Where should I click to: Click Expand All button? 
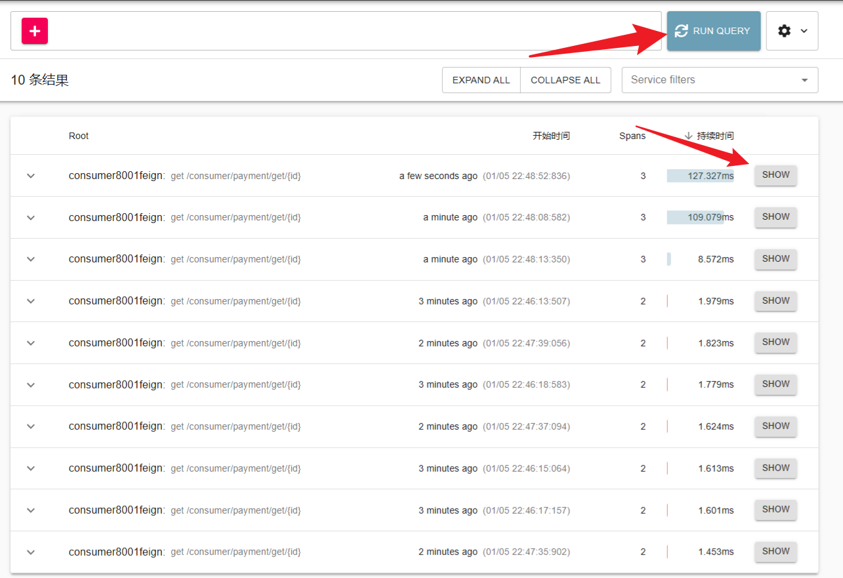(x=481, y=80)
